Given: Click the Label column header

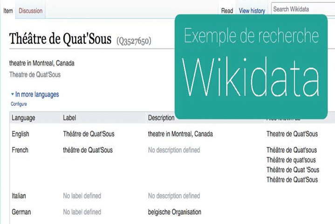Looking at the screenshot, I should pyautogui.click(x=69, y=118).
